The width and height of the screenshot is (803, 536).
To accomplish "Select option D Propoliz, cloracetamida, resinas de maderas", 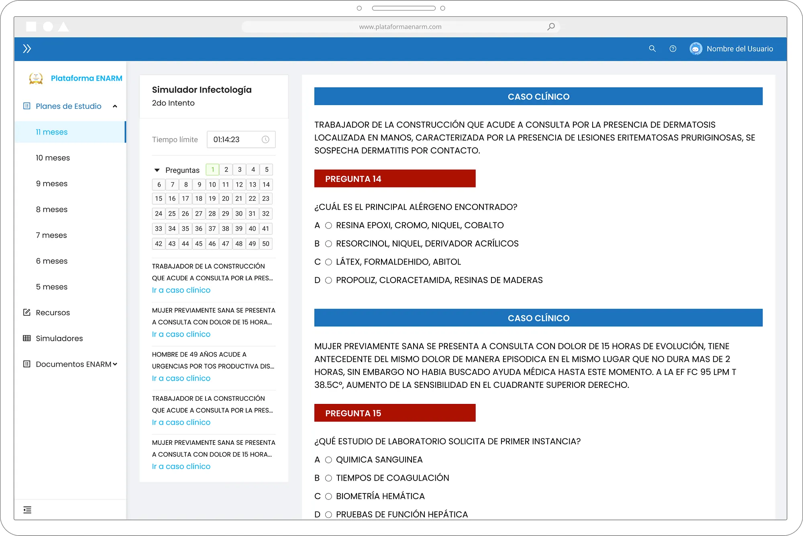I will [328, 280].
